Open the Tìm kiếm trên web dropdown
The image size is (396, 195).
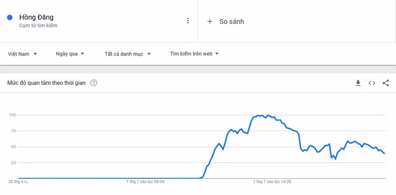pos(194,54)
